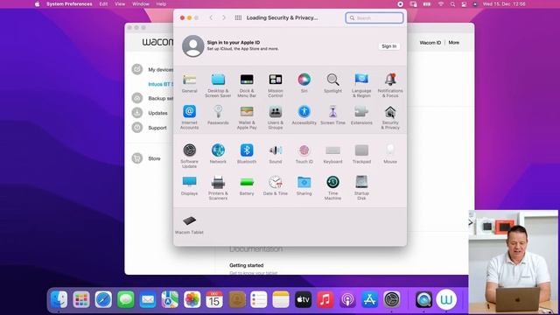Viewport: 560px width, 315px height.
Task: Open Passwords preferences
Action: click(x=218, y=115)
